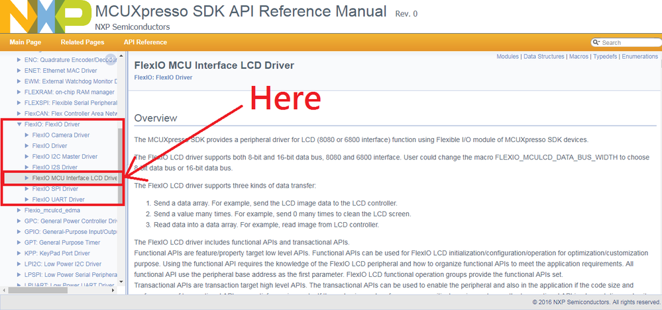Click the navigation tree scroll-down arrow

click(121, 282)
